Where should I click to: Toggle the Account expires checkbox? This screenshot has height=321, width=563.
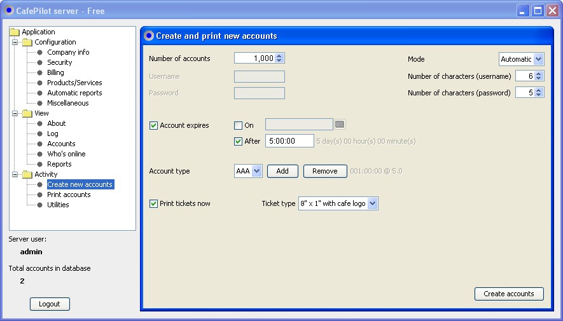coord(153,125)
